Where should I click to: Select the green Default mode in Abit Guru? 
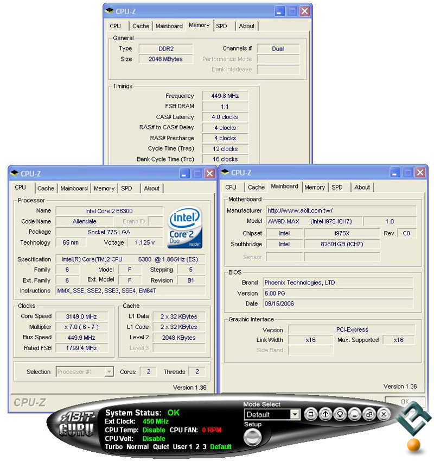221,447
